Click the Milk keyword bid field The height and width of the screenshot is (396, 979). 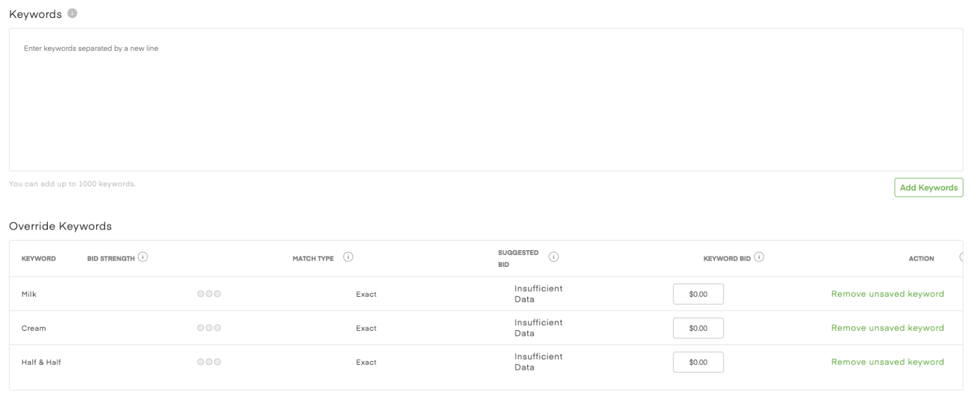[x=698, y=294]
